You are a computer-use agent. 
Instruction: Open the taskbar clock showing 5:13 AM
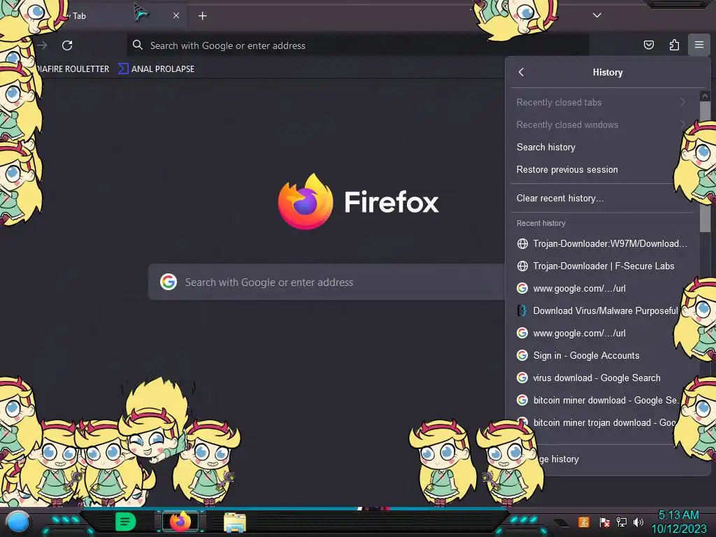tap(678, 522)
